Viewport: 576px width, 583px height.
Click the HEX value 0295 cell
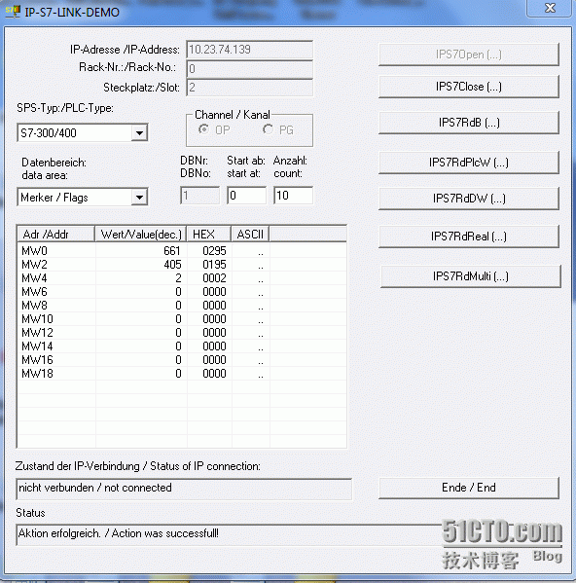tap(210, 251)
